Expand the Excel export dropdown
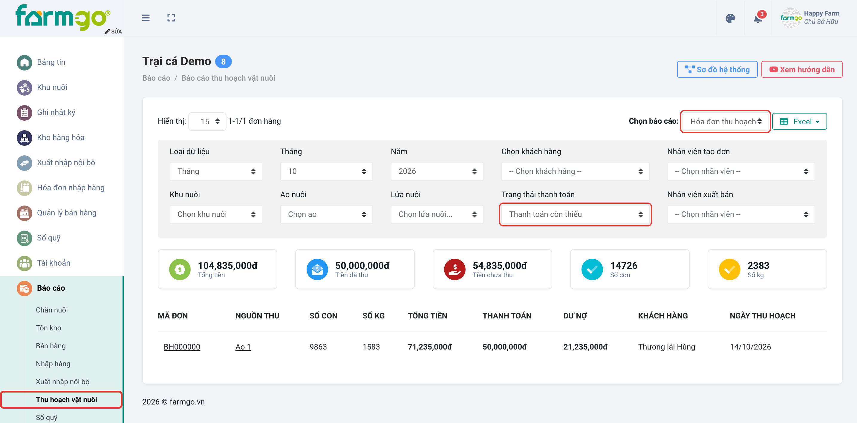Screen dimensions: 857x423 click(x=799, y=122)
